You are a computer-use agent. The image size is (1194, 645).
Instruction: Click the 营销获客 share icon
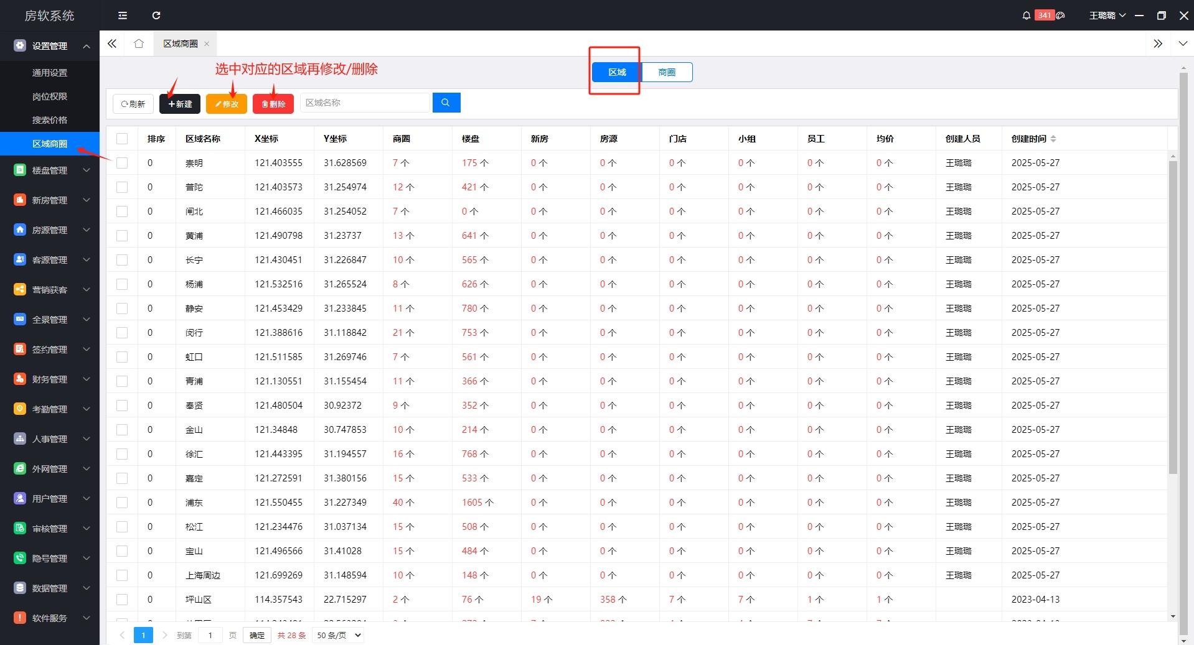click(20, 289)
